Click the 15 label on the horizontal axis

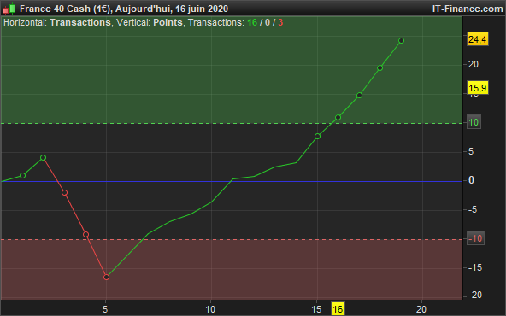(316, 309)
